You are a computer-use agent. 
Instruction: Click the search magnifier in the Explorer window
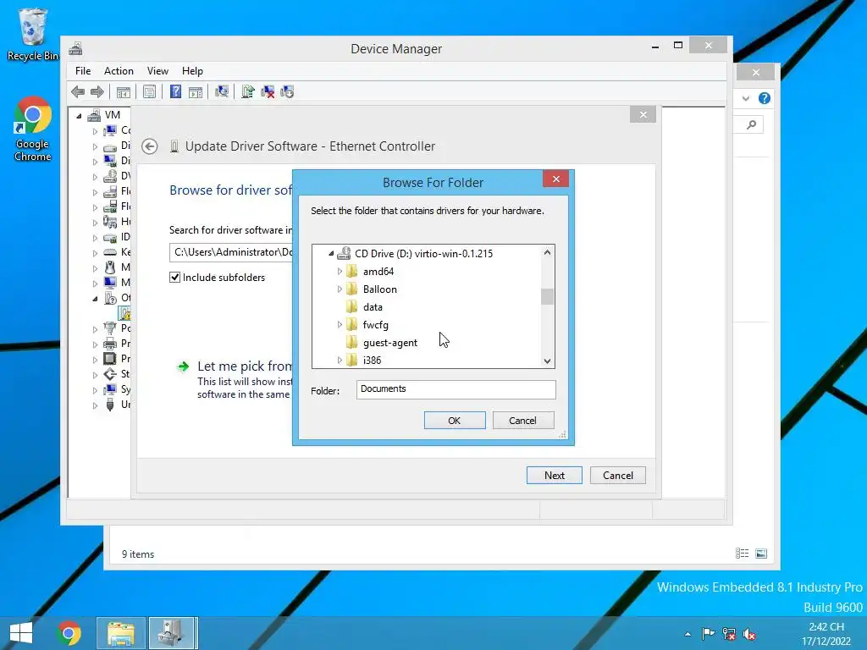pyautogui.click(x=752, y=125)
